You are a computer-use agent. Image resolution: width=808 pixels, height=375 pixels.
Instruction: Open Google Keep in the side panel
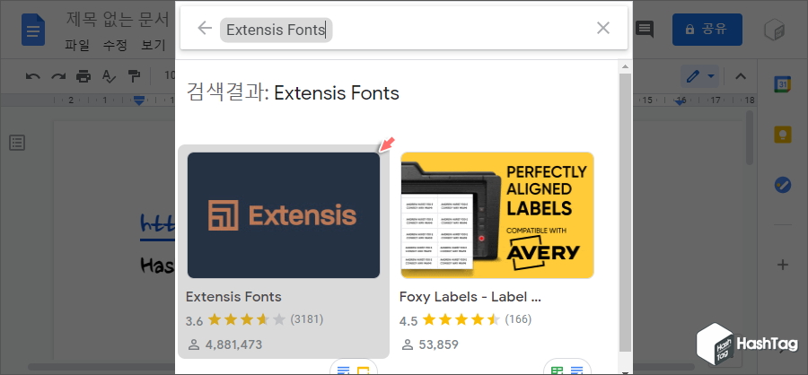point(782,135)
